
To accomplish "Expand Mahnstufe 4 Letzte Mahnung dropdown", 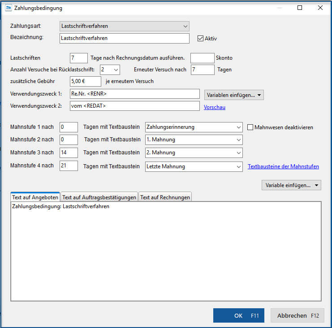I will [x=194, y=166].
